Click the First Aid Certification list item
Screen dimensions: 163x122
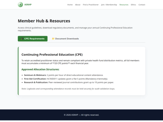tap(66, 79)
